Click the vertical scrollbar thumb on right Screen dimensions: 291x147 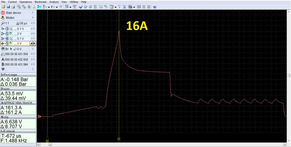click(289, 75)
